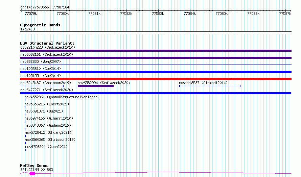Click the 77583k ruler tick label
Screen dimensions: 301x177
click(158, 14)
